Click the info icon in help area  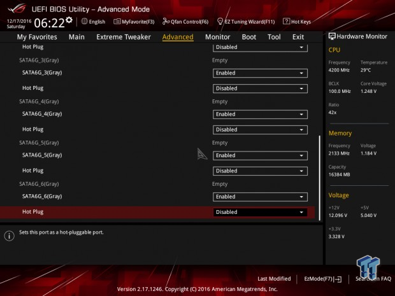[x=10, y=236]
